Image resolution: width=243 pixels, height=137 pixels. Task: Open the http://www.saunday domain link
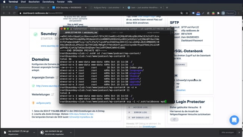47,86
